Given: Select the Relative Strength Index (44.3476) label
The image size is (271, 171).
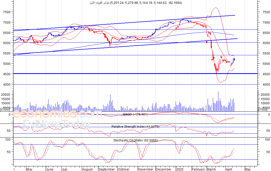Looking at the screenshot, I should tap(135, 127).
